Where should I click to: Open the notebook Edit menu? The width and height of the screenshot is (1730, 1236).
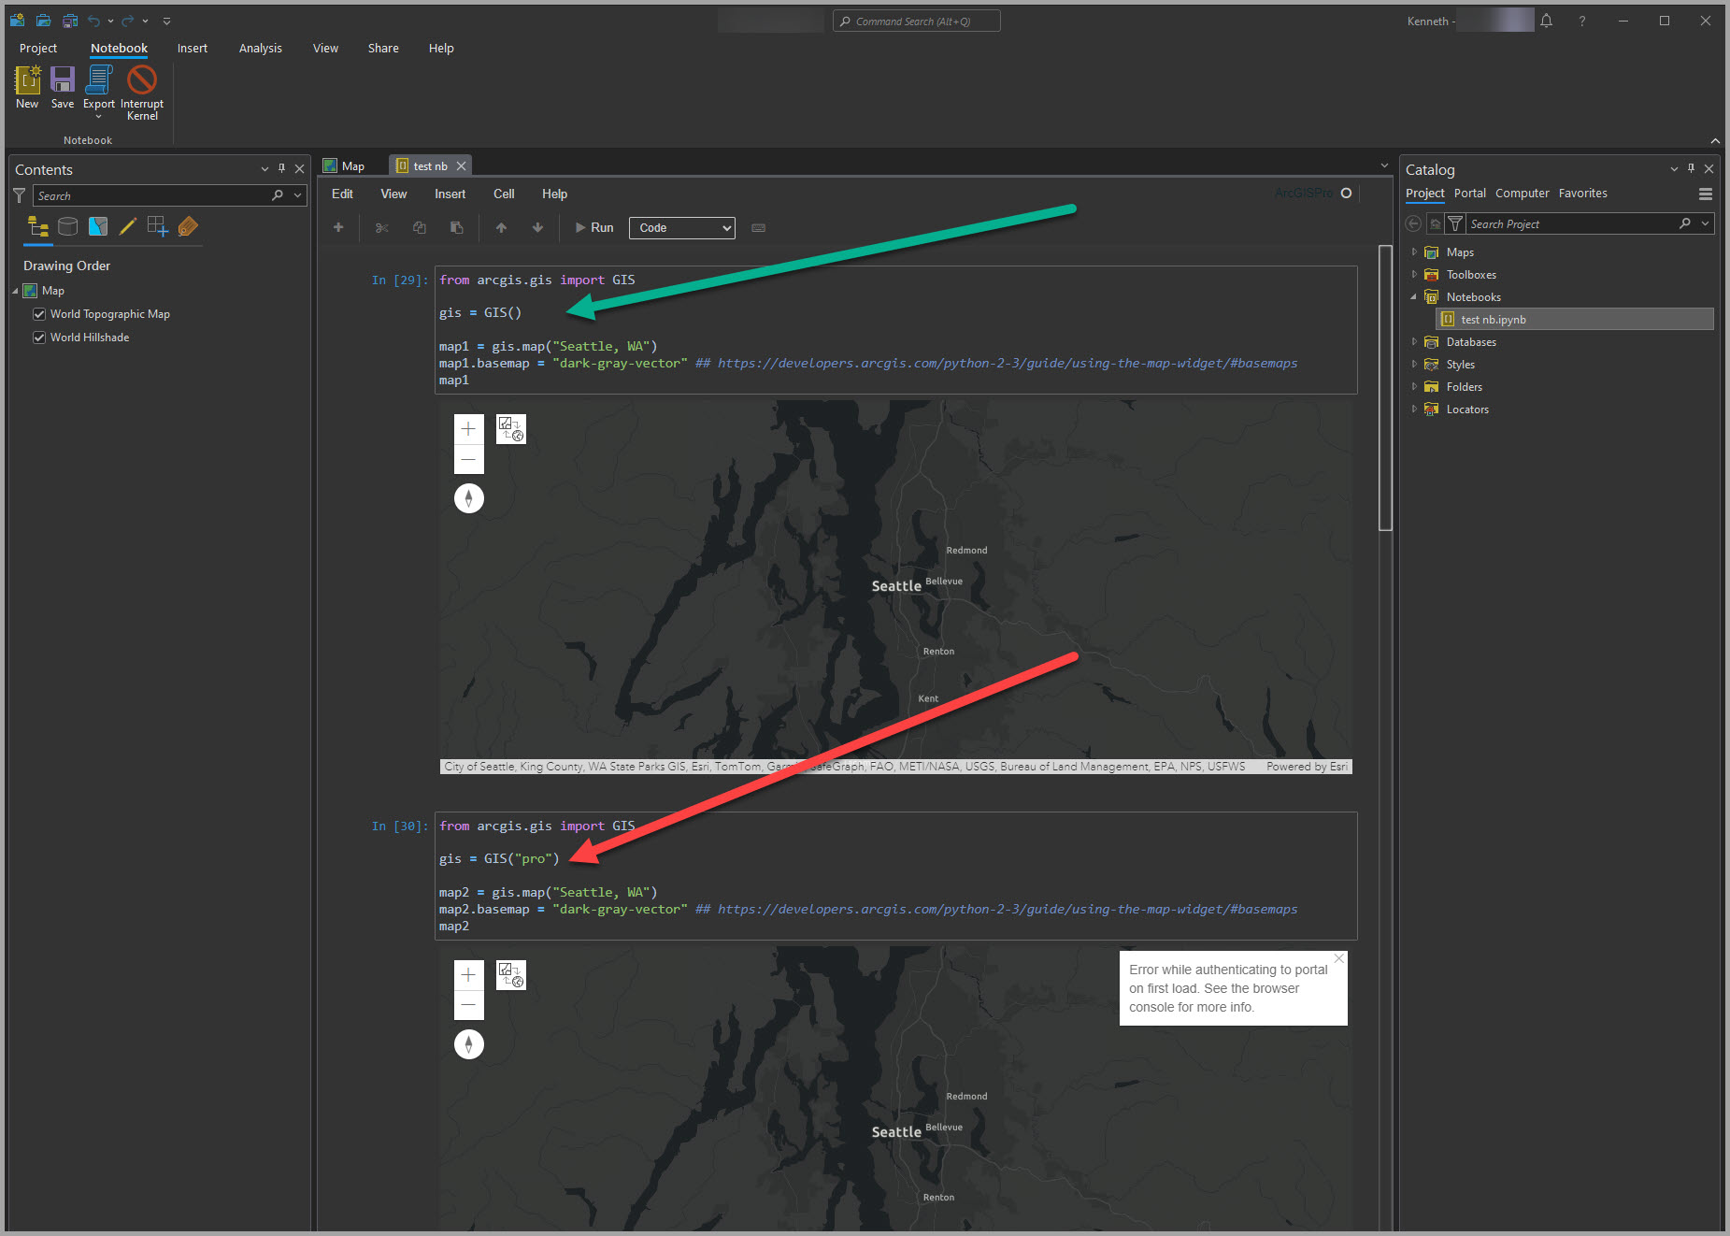click(342, 194)
